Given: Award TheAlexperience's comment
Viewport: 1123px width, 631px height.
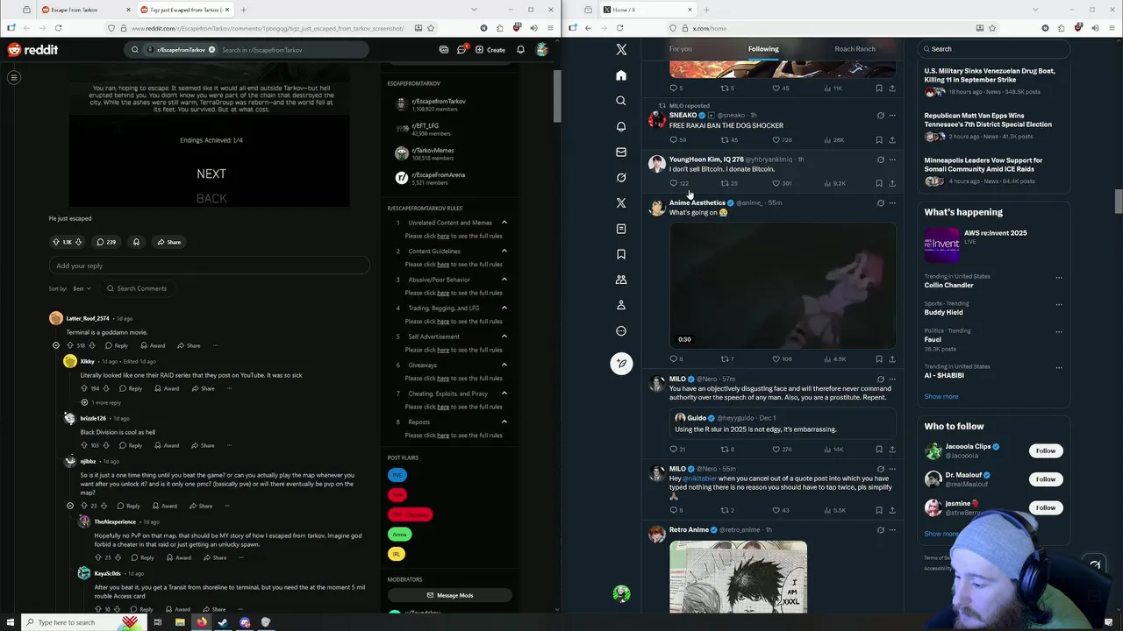Looking at the screenshot, I should click(179, 557).
